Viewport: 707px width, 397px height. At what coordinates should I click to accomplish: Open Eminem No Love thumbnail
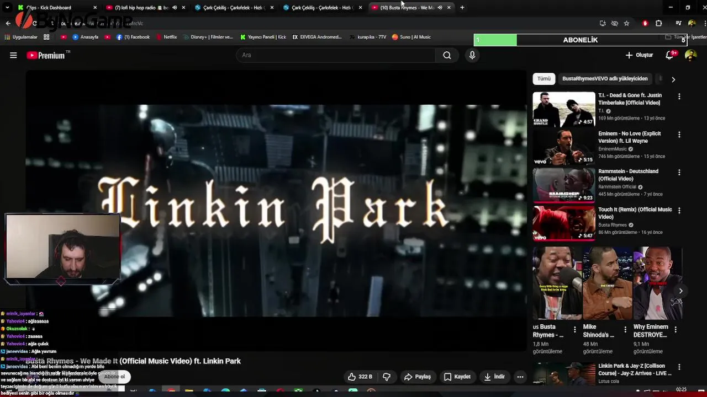563,147
